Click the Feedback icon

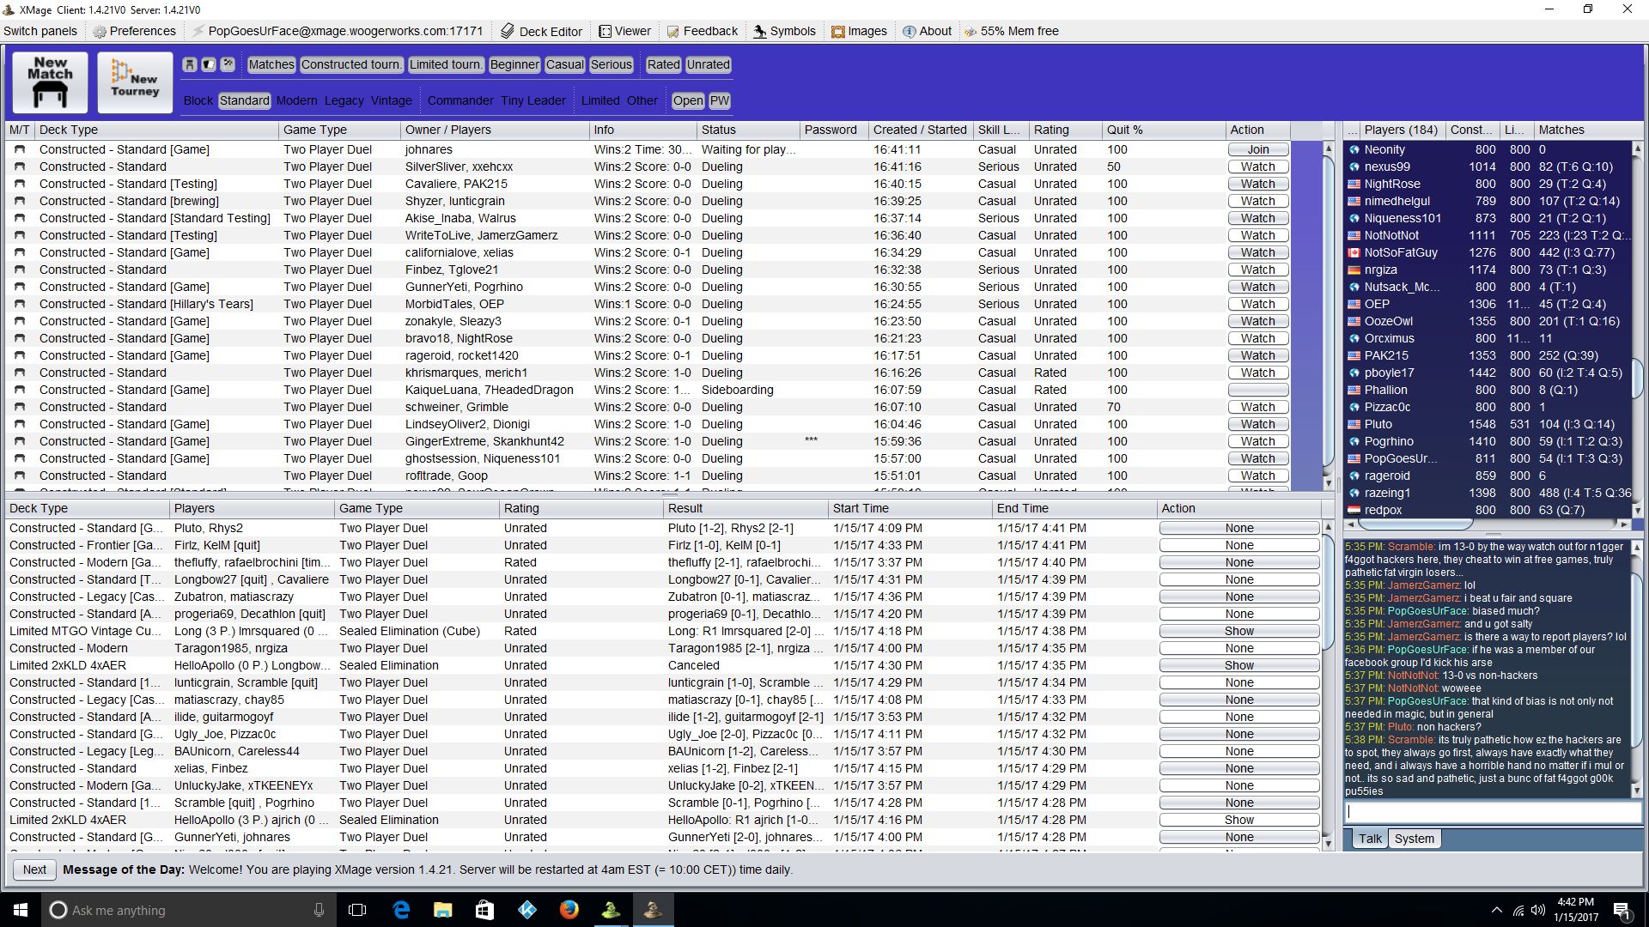point(672,31)
